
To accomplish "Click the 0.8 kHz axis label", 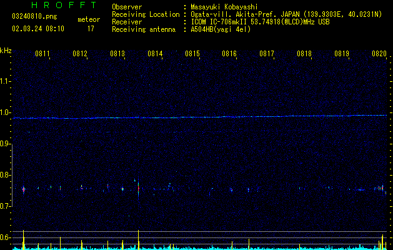I will pos(6,175).
